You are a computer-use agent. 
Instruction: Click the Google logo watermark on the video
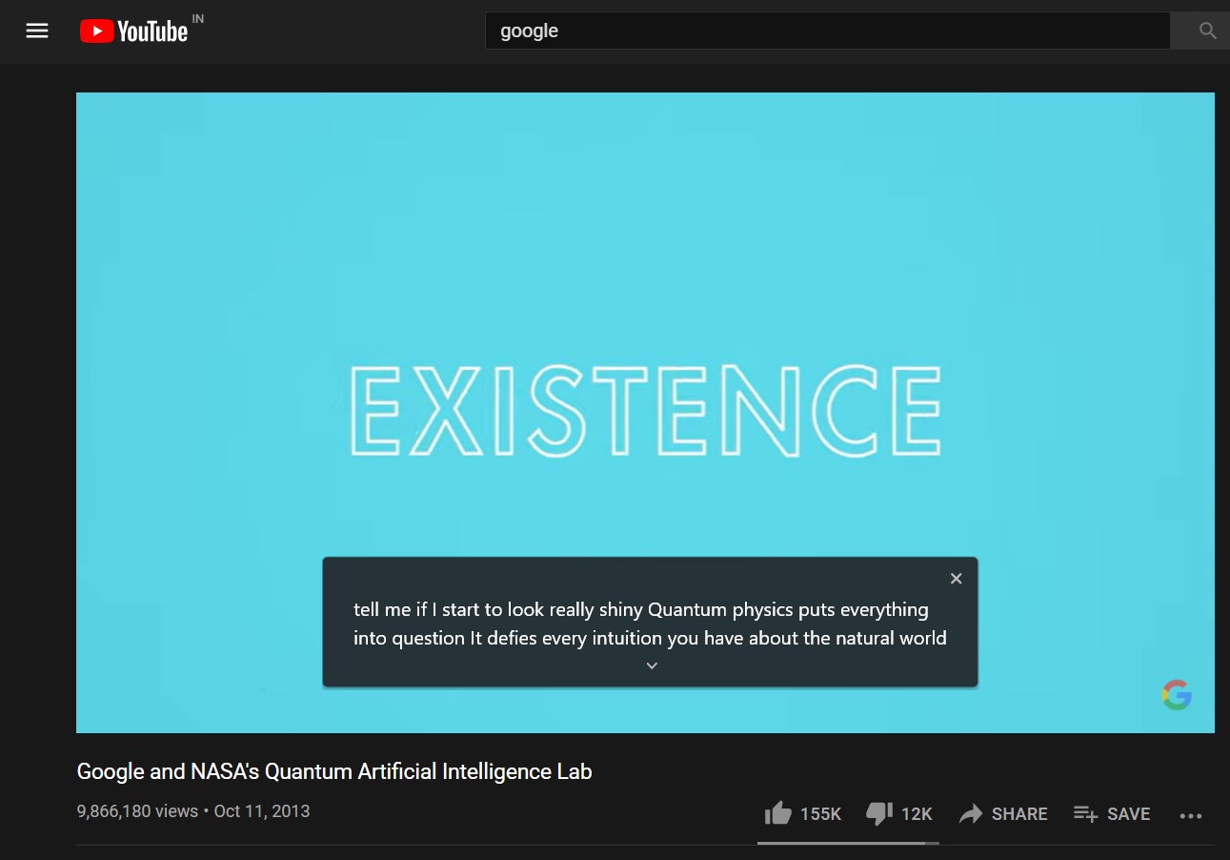(1177, 694)
